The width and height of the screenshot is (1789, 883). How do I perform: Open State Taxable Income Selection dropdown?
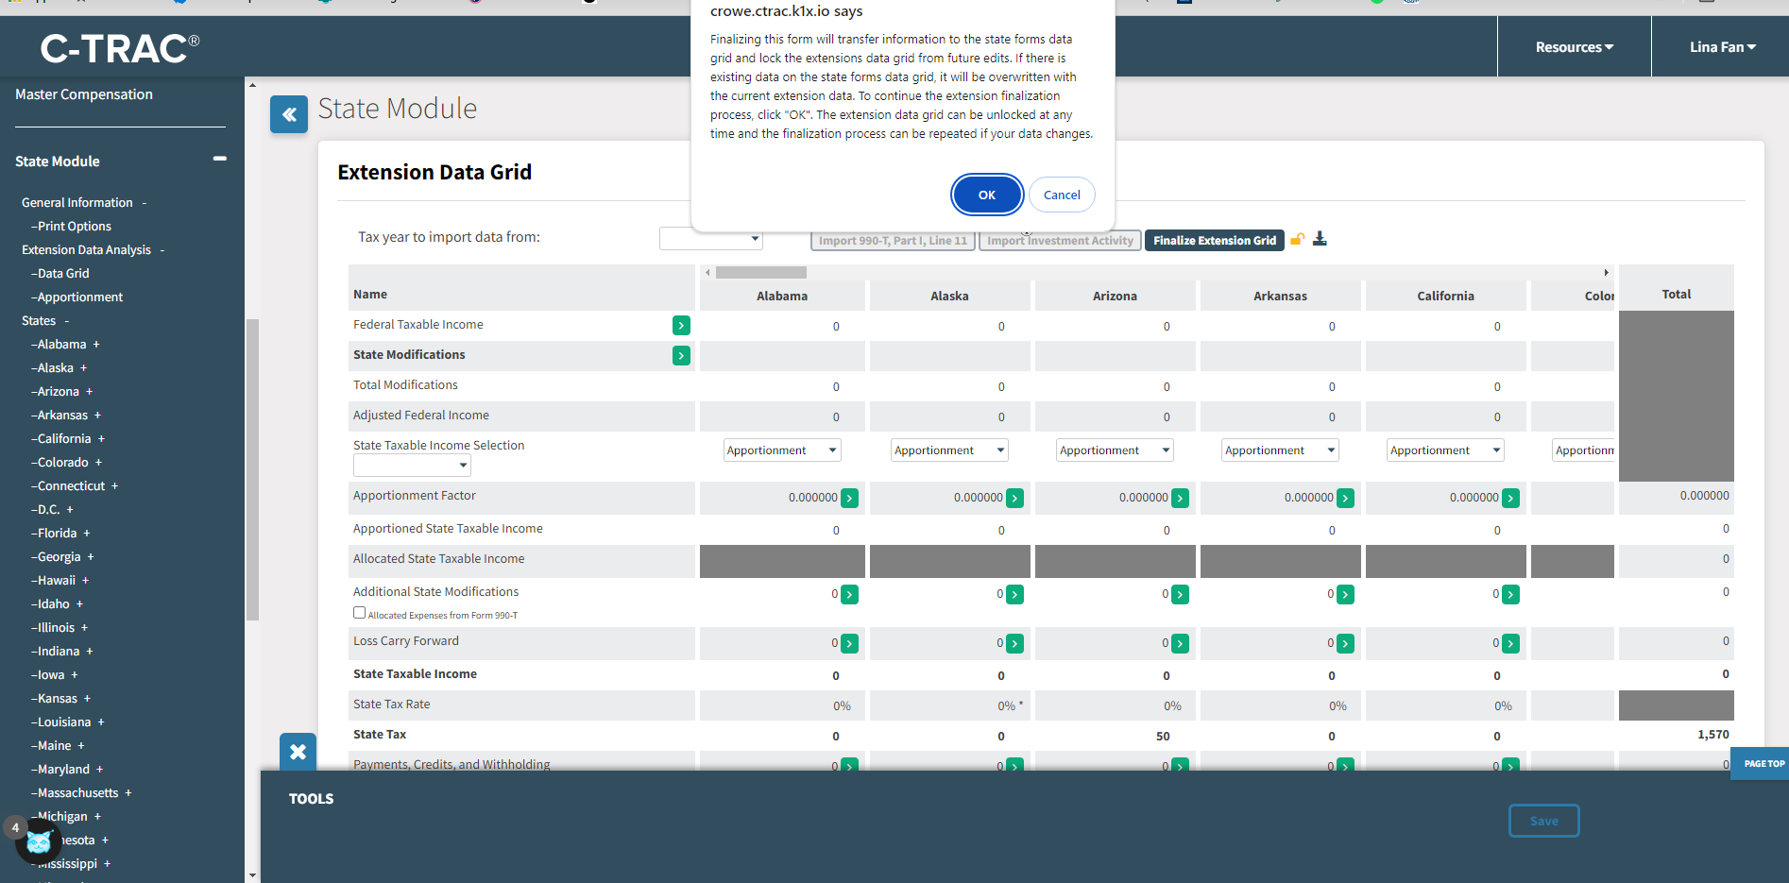pyautogui.click(x=412, y=466)
